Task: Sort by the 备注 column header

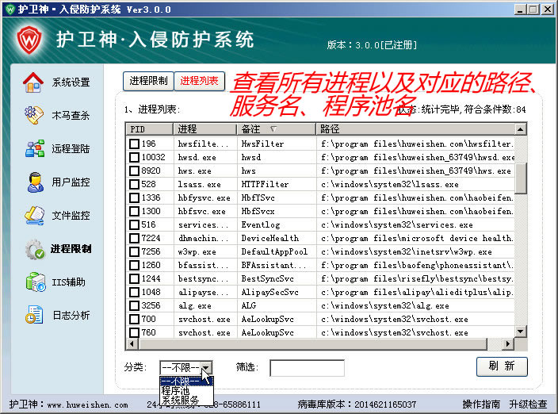Action: point(276,128)
